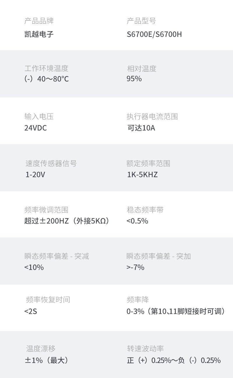The image size is (233, 378).
Task: Click the 执行器电流范围 label
Action: click(152, 117)
